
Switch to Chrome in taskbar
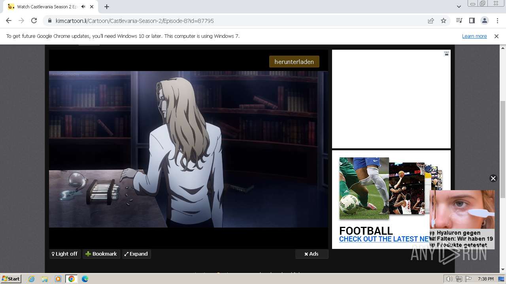(72, 279)
